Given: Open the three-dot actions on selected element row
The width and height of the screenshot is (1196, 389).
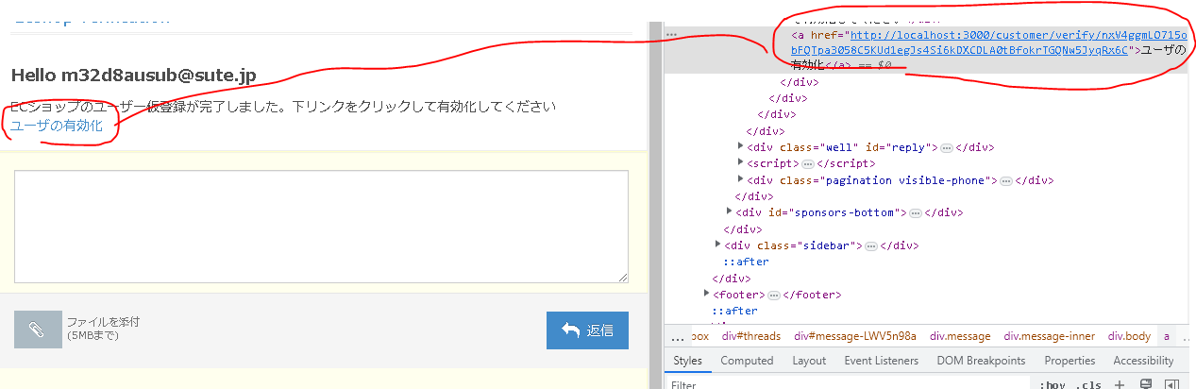Looking at the screenshot, I should [x=672, y=34].
